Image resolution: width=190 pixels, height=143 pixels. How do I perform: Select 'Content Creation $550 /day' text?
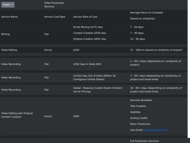tap(90, 33)
